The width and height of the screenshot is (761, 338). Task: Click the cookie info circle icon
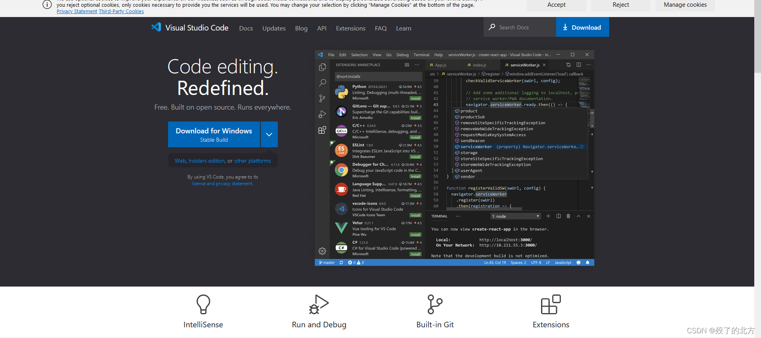47,5
